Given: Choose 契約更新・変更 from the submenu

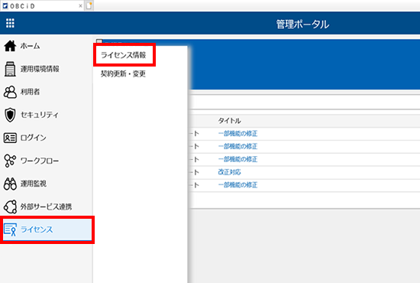Looking at the screenshot, I should pos(123,73).
